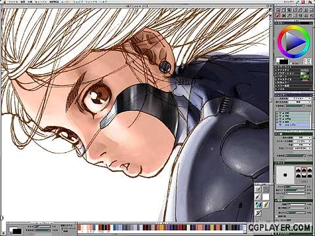Click color swatch box in bottom controls palette
315x236 pixels.
point(15,231)
